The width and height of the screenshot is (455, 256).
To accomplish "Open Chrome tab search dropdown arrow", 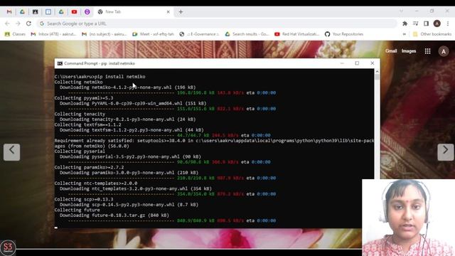I will click(401, 11).
